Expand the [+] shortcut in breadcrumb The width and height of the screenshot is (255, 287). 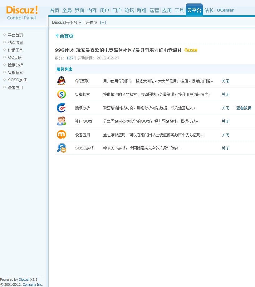[103, 23]
